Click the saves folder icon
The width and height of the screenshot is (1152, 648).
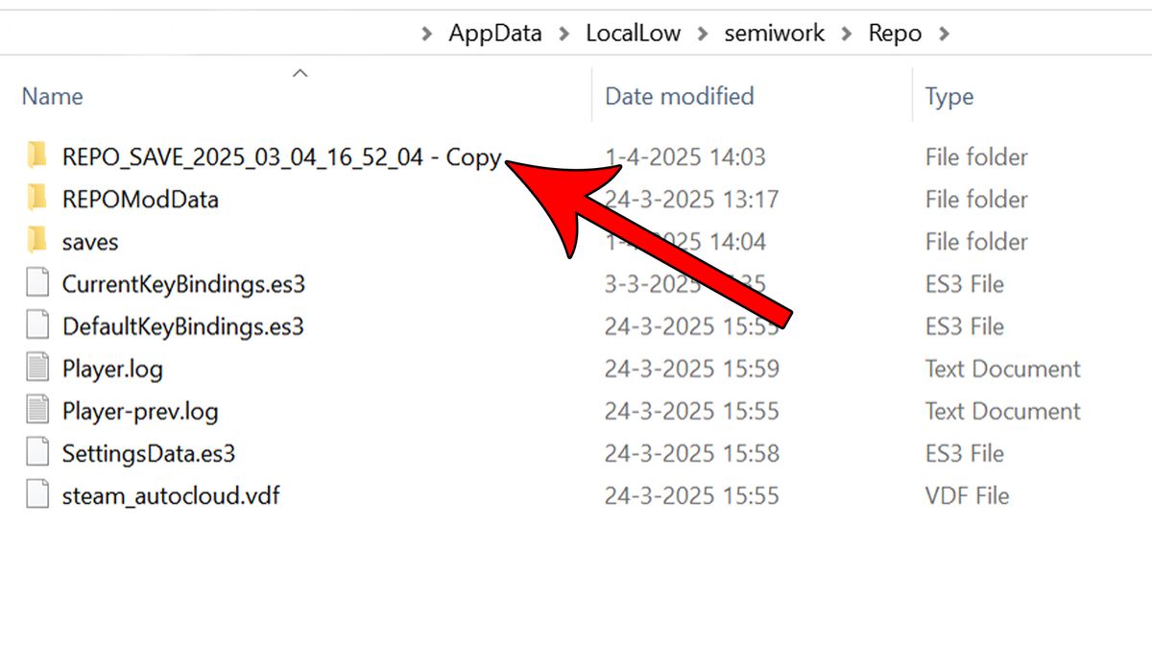point(36,241)
